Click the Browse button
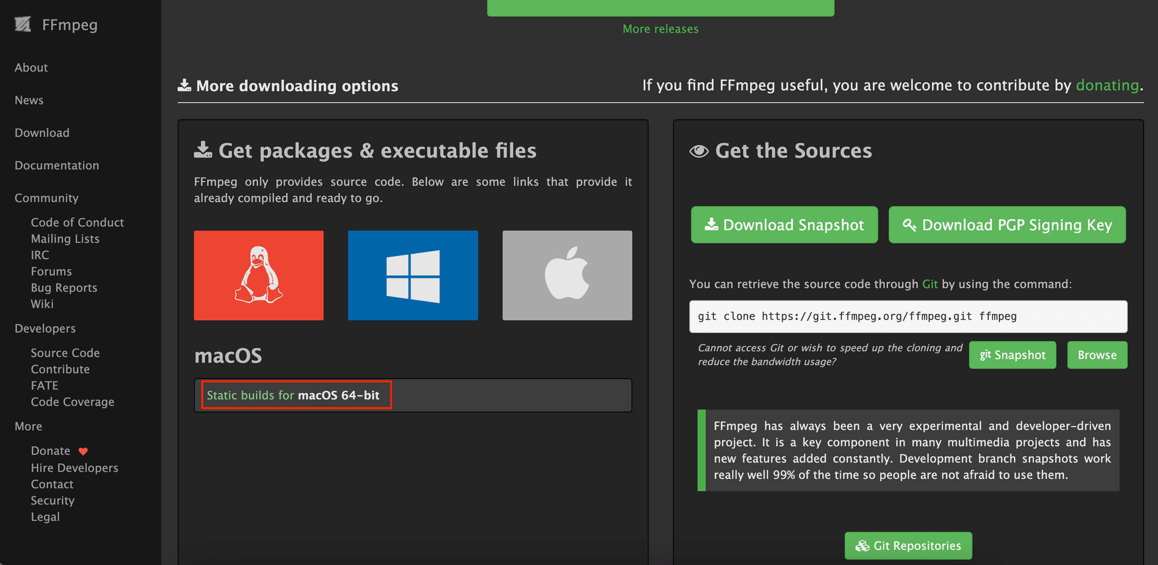Image resolution: width=1158 pixels, height=565 pixels. (x=1097, y=354)
